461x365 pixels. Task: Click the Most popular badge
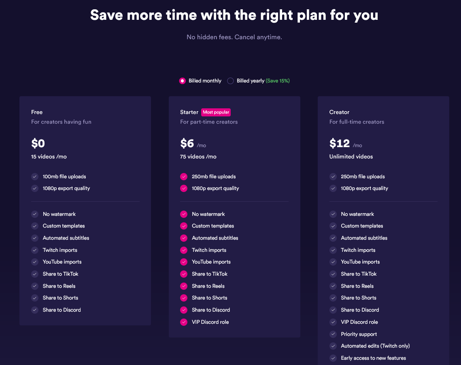pyautogui.click(x=216, y=112)
